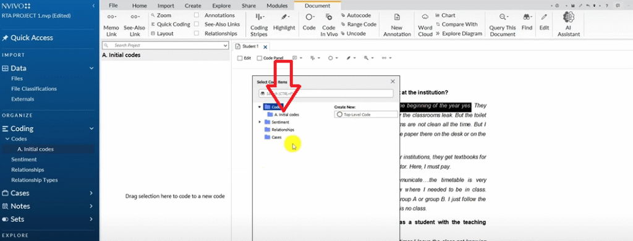Collapse the Coding section in sidebar
Screen dimensions: 633x241
(91, 129)
